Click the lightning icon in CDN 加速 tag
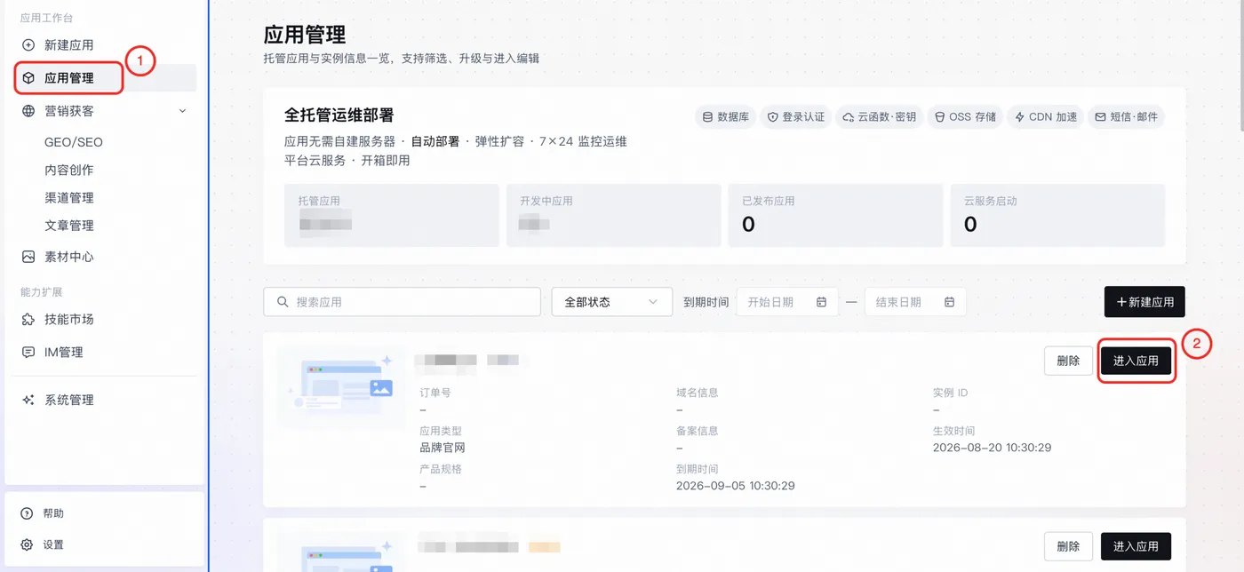The height and width of the screenshot is (572, 1244). point(1019,117)
